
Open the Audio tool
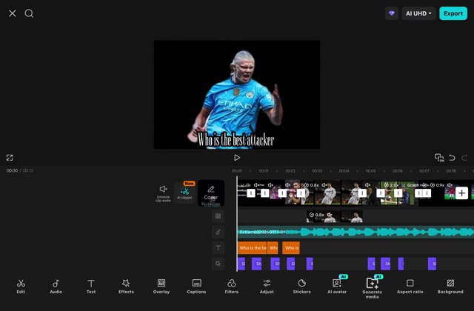(56, 287)
